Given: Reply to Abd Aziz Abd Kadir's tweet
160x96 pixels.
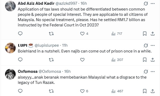Looking at the screenshot, I should click(20, 33).
